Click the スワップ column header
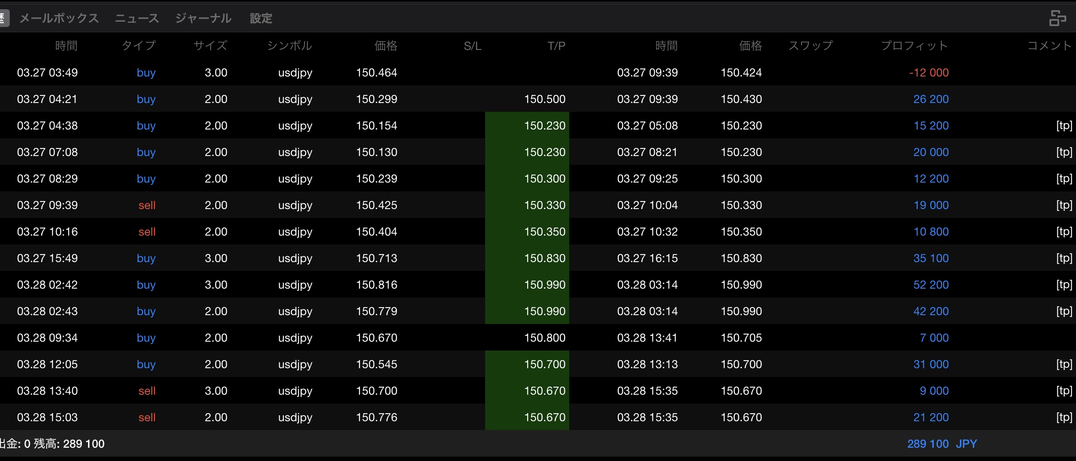1076x461 pixels. (810, 46)
